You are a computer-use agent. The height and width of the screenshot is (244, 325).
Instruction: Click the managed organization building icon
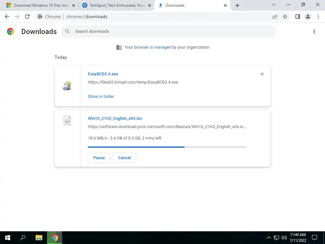[x=119, y=47]
